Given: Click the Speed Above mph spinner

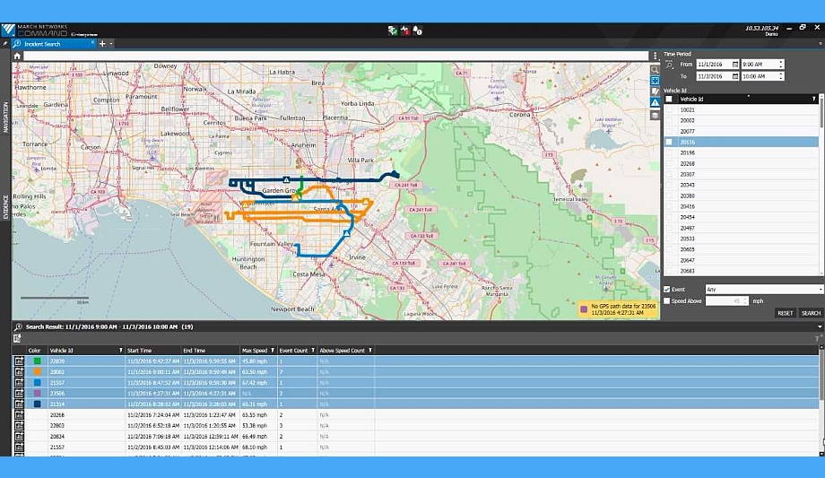Looking at the screenshot, I should click(745, 301).
